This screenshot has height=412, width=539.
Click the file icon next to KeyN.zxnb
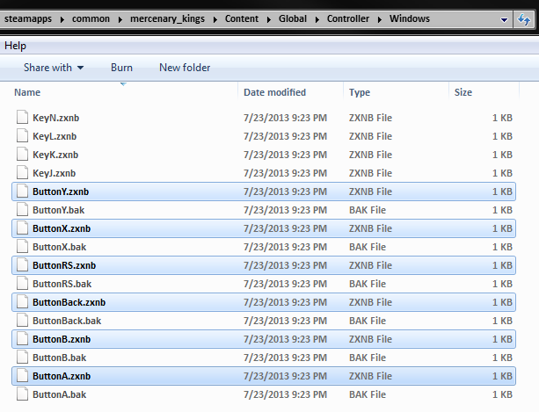coord(22,118)
